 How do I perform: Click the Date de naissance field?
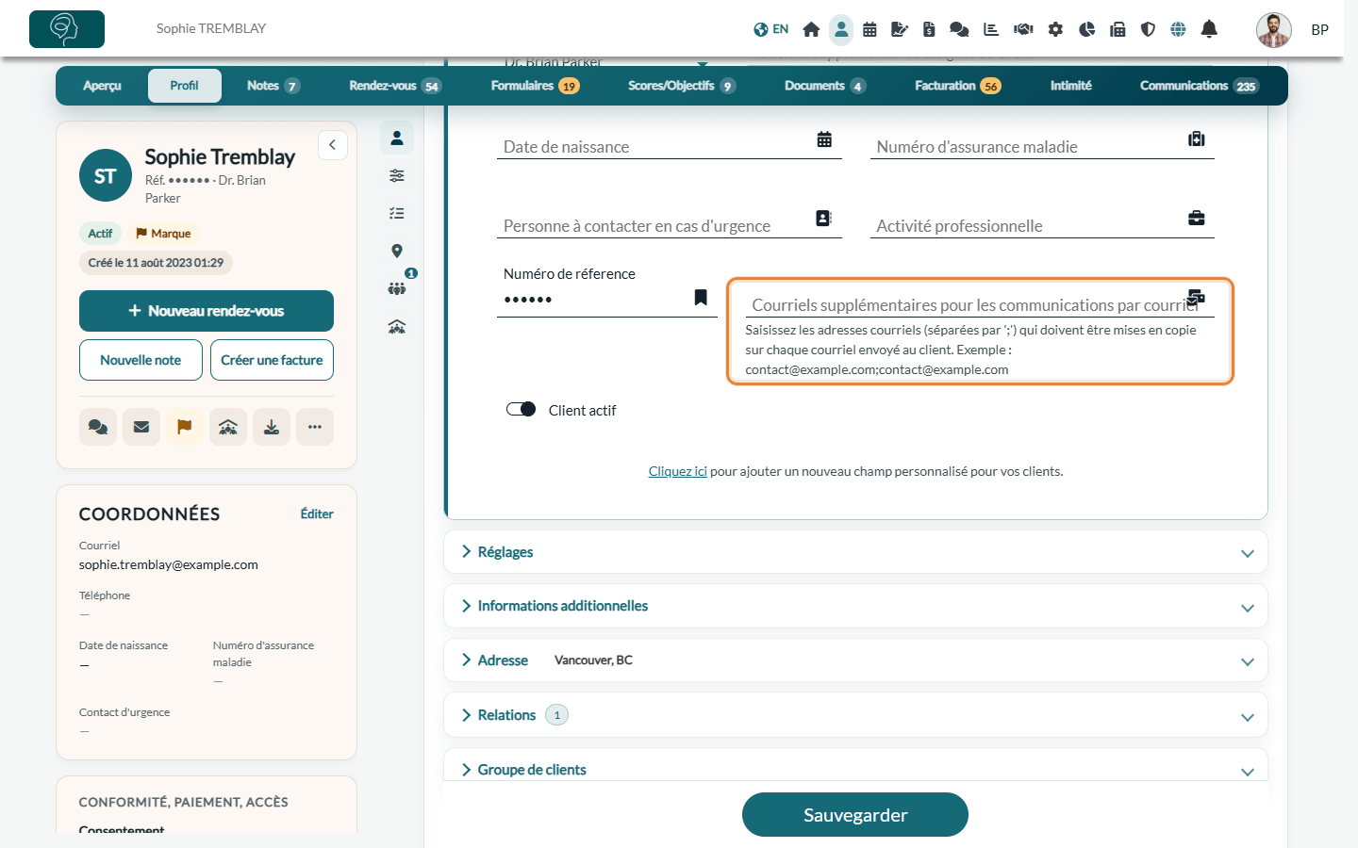tap(670, 144)
